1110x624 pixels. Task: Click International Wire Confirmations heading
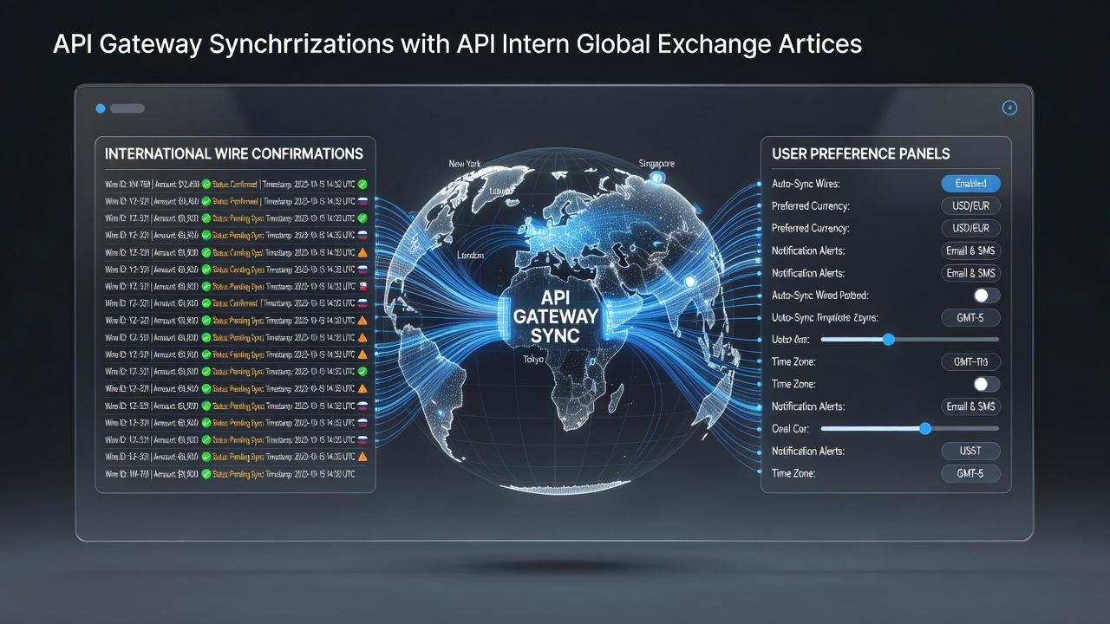[233, 153]
